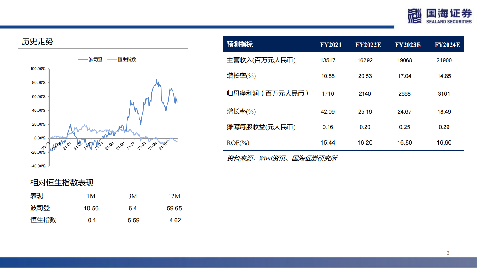Click the 100.00% y-axis label

tap(38, 69)
